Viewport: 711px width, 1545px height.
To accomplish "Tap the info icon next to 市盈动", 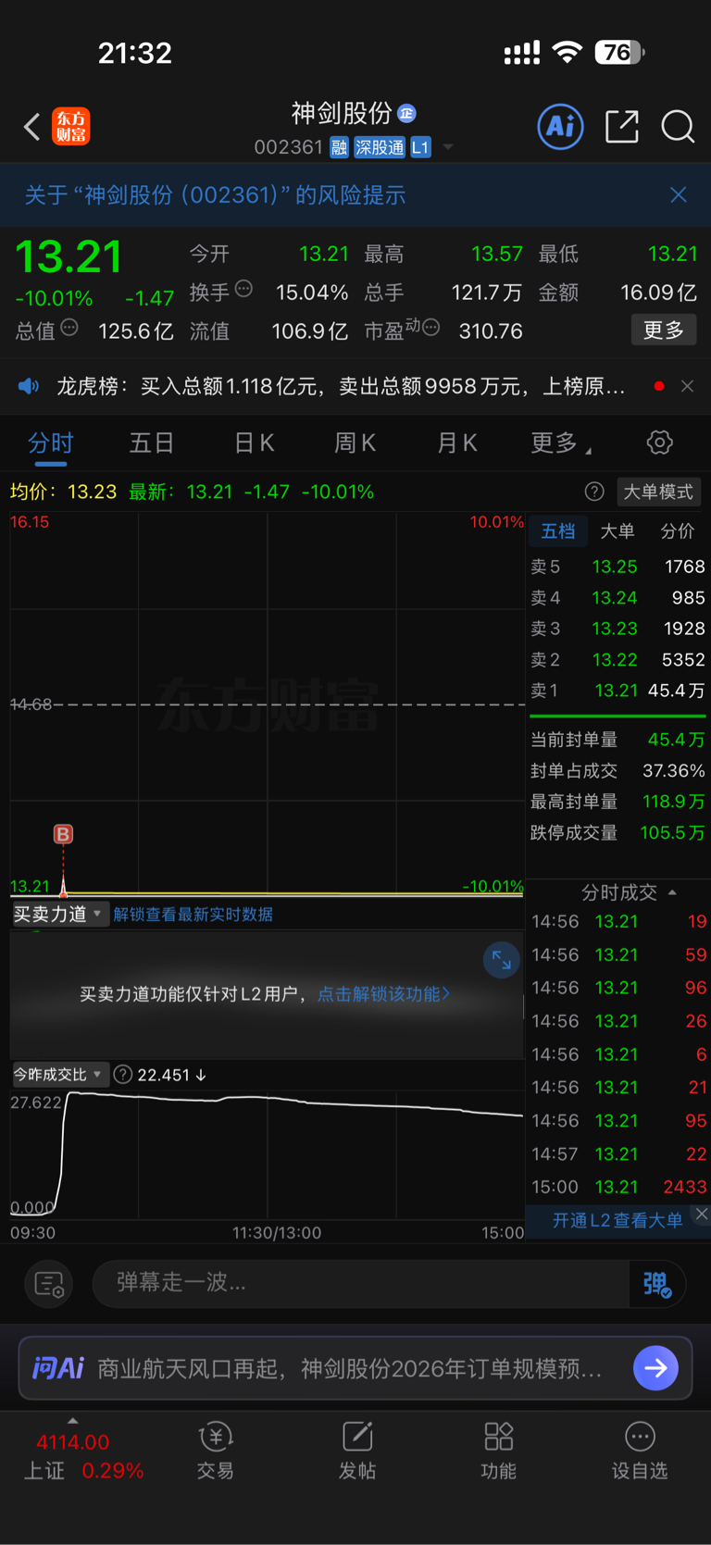I will pos(430,328).
